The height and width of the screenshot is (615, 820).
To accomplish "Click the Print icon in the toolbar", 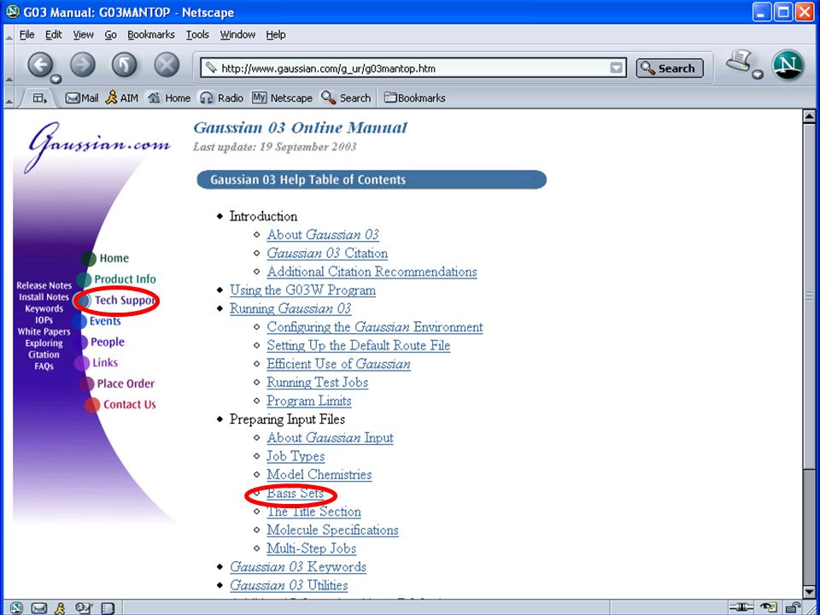I will pos(738,62).
